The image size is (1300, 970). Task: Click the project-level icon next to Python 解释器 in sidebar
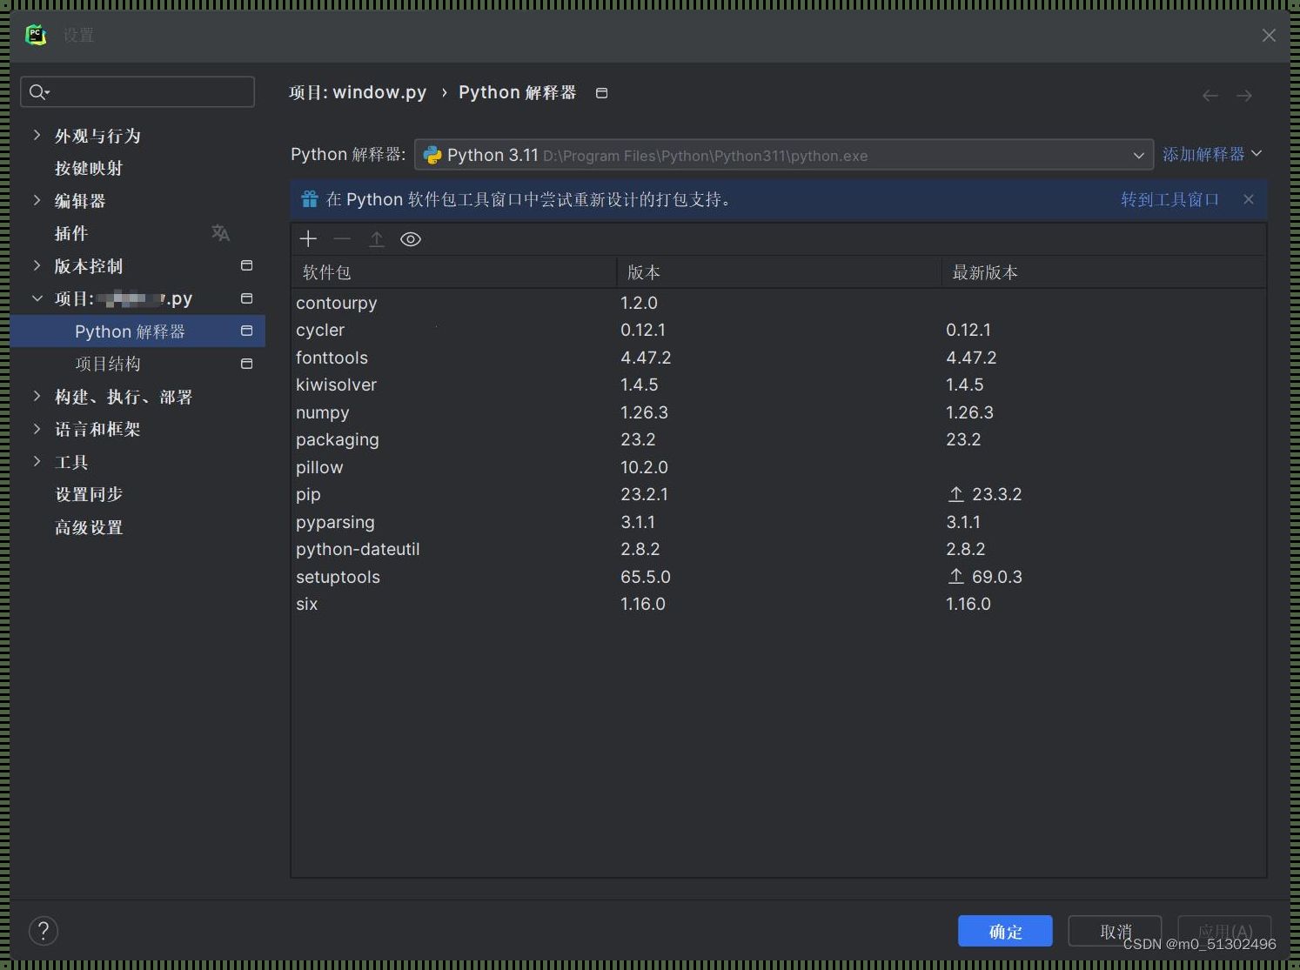tap(246, 331)
